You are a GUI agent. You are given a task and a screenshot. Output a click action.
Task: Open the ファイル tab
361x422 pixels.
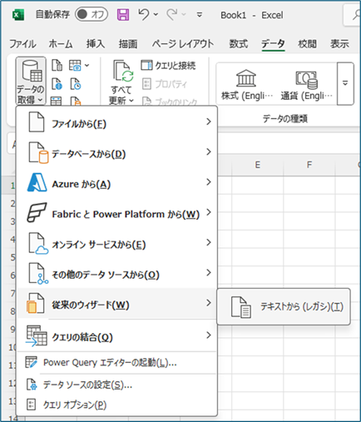pos(22,44)
